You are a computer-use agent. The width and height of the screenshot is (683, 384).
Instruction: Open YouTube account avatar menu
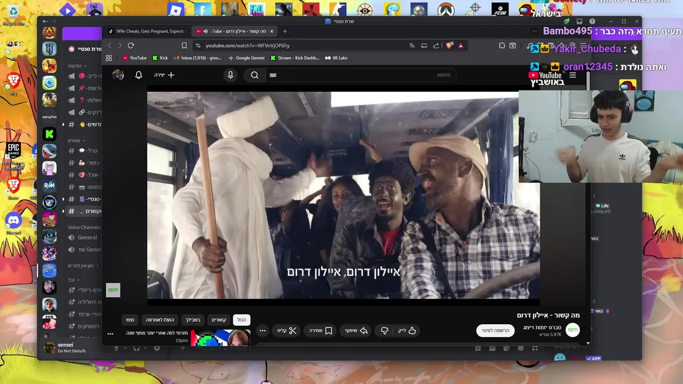click(x=118, y=75)
